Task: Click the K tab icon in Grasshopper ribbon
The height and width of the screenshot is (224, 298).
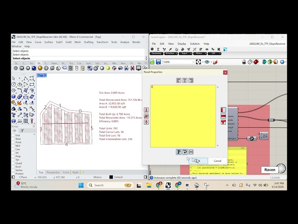Action: [x=219, y=49]
